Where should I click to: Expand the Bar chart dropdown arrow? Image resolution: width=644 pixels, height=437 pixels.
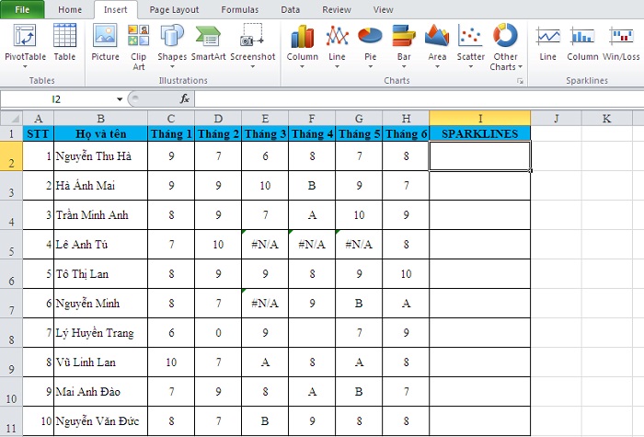[x=404, y=66]
